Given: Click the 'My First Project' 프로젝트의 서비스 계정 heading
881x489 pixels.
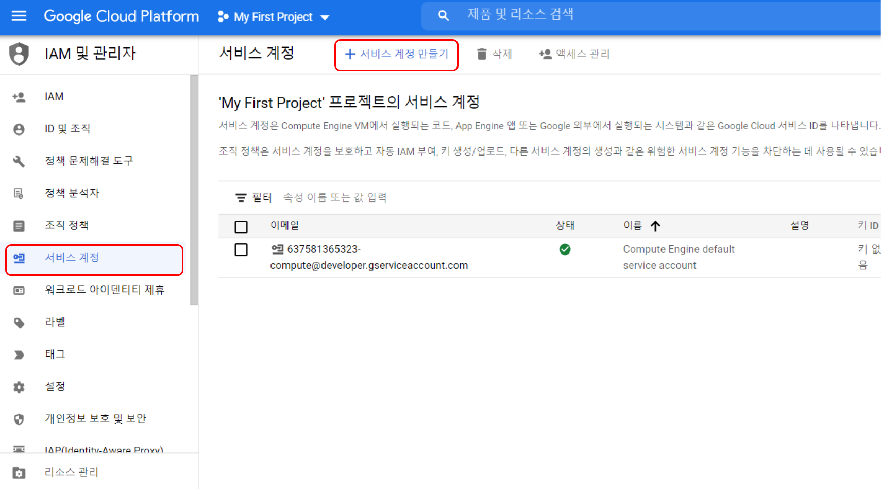Looking at the screenshot, I should click(x=349, y=103).
